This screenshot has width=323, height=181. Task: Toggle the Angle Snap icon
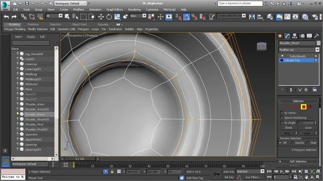[x=186, y=17]
